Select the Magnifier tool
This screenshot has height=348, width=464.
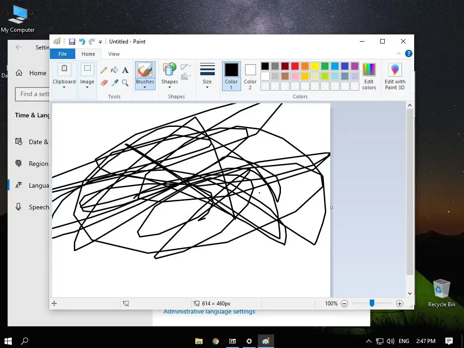[x=125, y=82]
